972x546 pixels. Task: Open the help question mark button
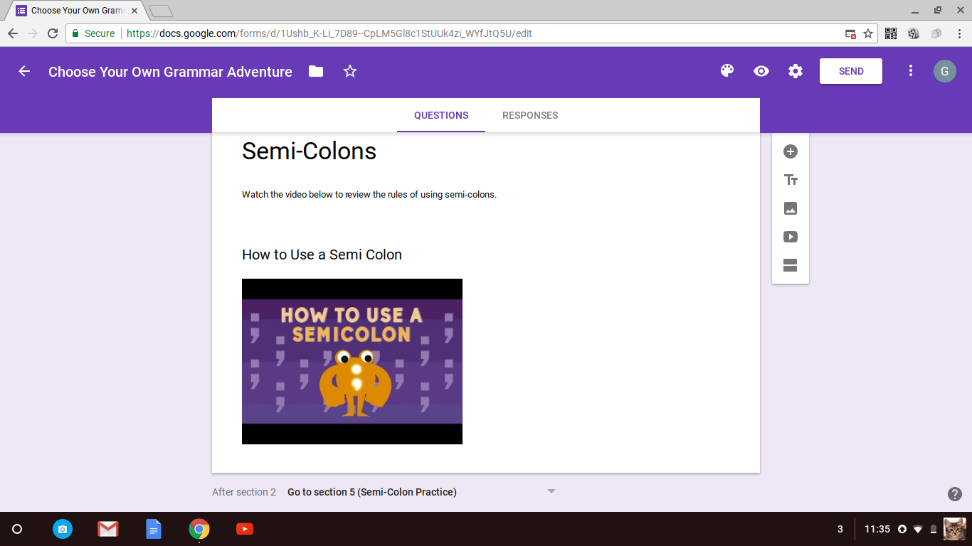[955, 494]
